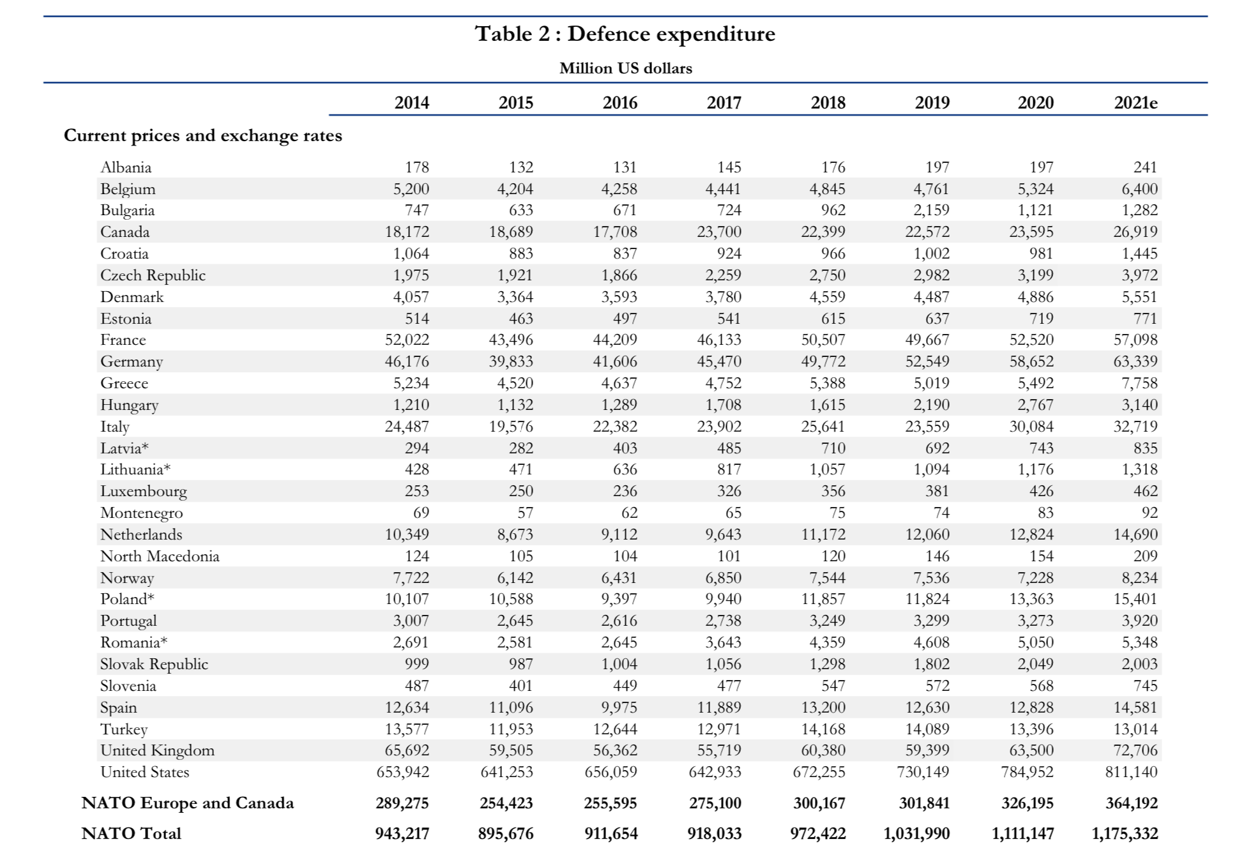Screen dimensions: 1237x862
Task: Click Italy 2015 value 19,576
Action: (x=511, y=427)
